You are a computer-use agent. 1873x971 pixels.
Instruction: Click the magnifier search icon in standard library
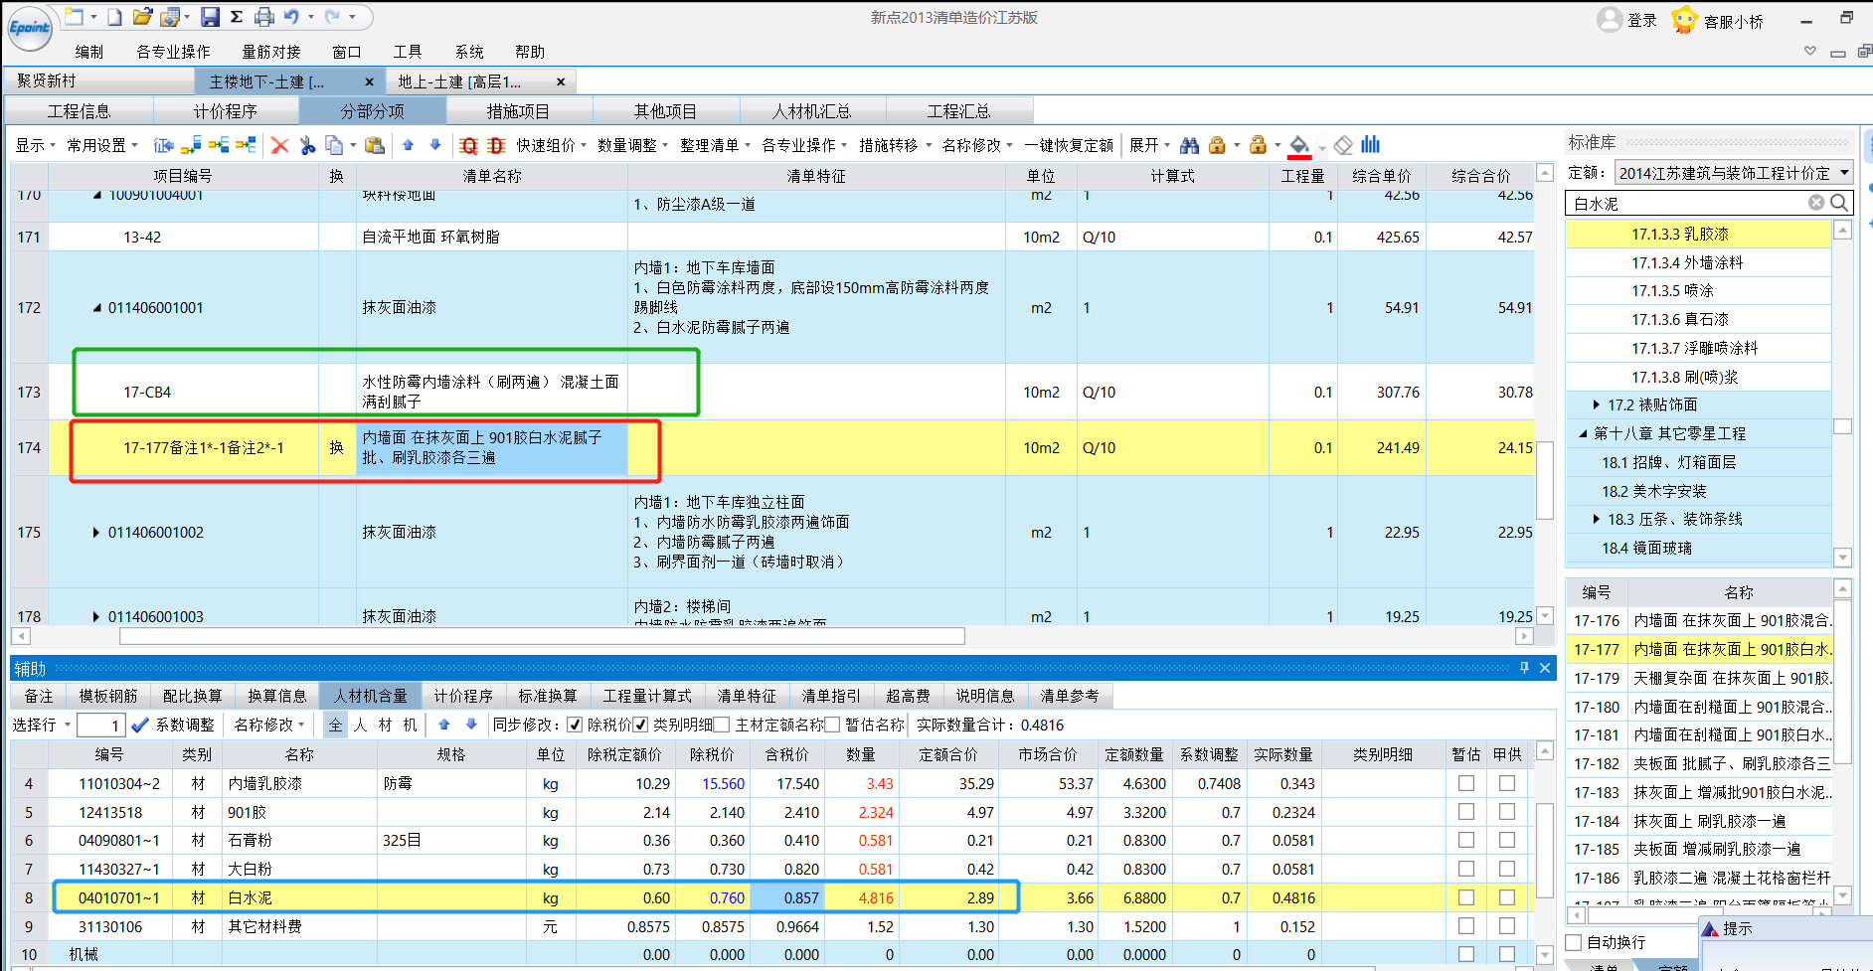point(1840,203)
